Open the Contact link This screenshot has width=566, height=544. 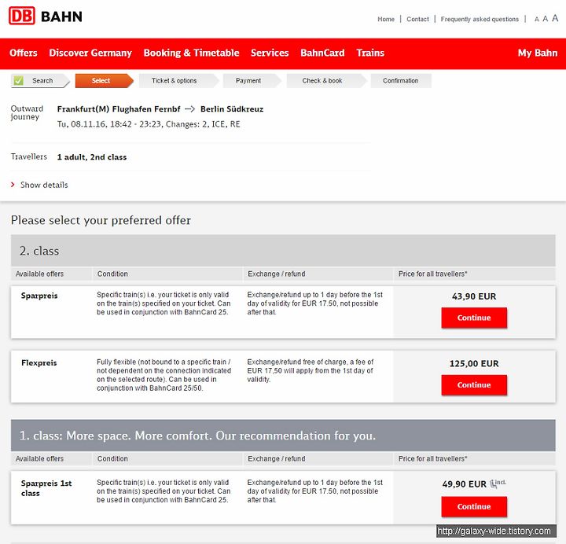417,19
